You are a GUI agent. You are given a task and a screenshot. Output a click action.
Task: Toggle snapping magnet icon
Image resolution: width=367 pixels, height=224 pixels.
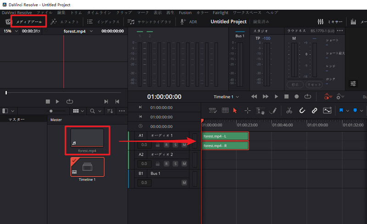302,110
